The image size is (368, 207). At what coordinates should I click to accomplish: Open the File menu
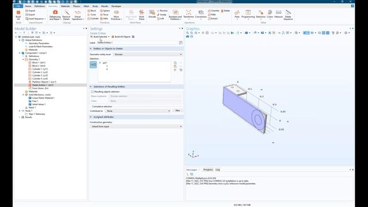point(18,6)
